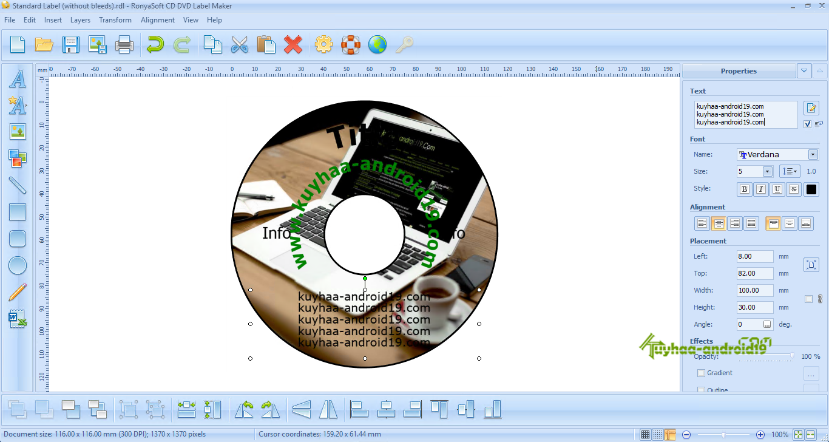Select the Text tool in left toolbar
829x442 pixels.
[18, 79]
